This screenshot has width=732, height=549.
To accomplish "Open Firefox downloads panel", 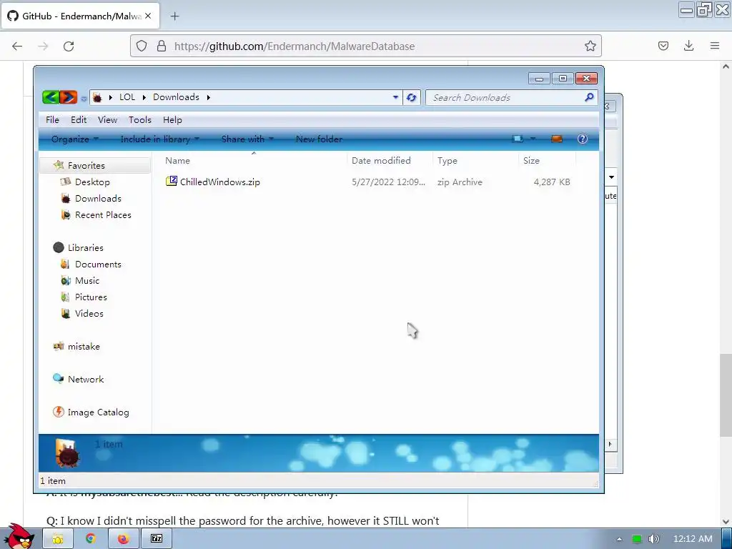I will coord(688,46).
